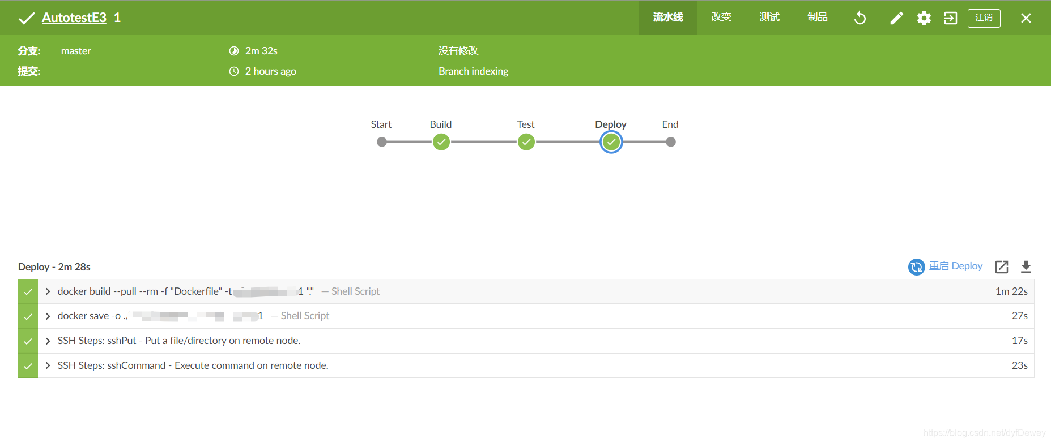
Task: Click the 注销 logout button
Action: click(984, 18)
